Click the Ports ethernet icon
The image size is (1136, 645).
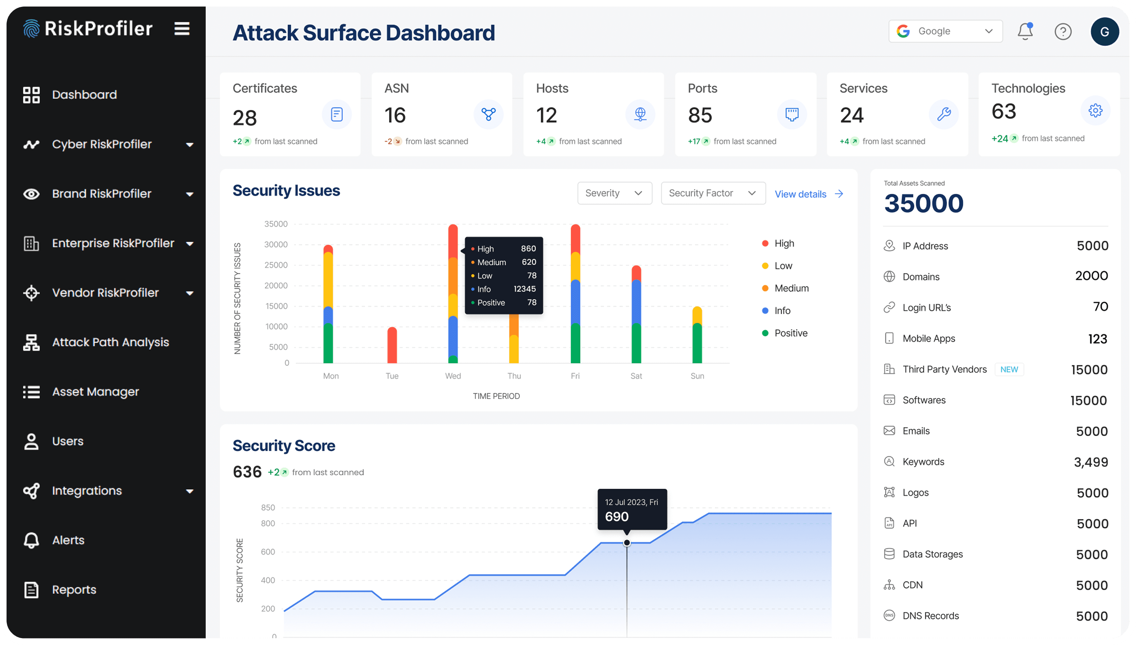click(x=792, y=114)
